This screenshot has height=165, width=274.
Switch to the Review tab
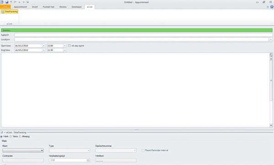coord(63,7)
